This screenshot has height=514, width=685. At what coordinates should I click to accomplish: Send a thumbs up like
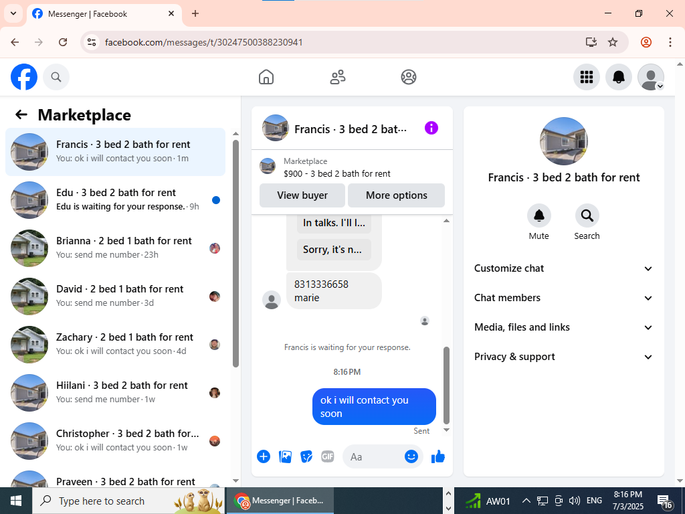point(437,456)
